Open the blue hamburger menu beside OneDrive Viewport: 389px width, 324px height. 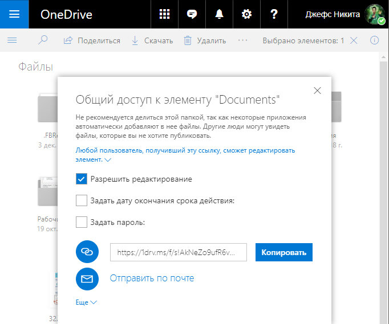pos(14,14)
